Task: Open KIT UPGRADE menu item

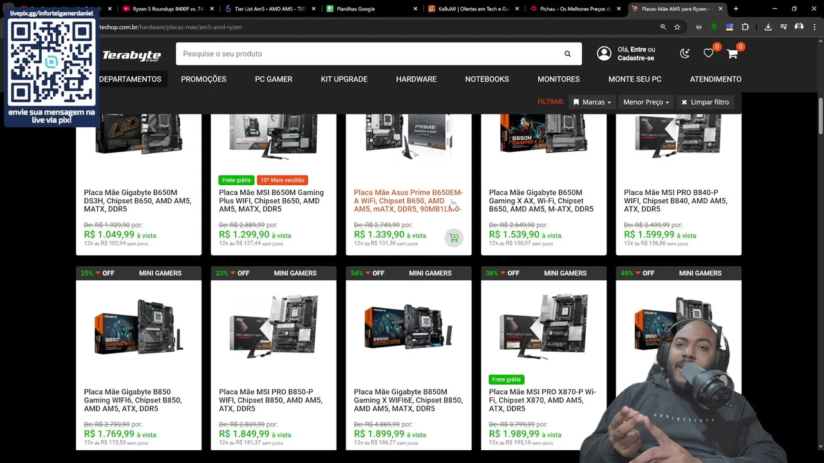Action: (x=344, y=79)
